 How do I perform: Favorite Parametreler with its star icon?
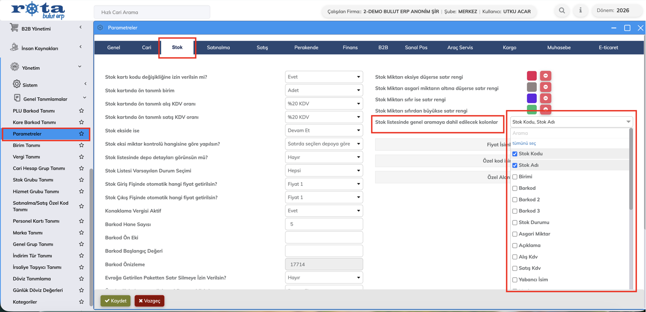click(81, 134)
